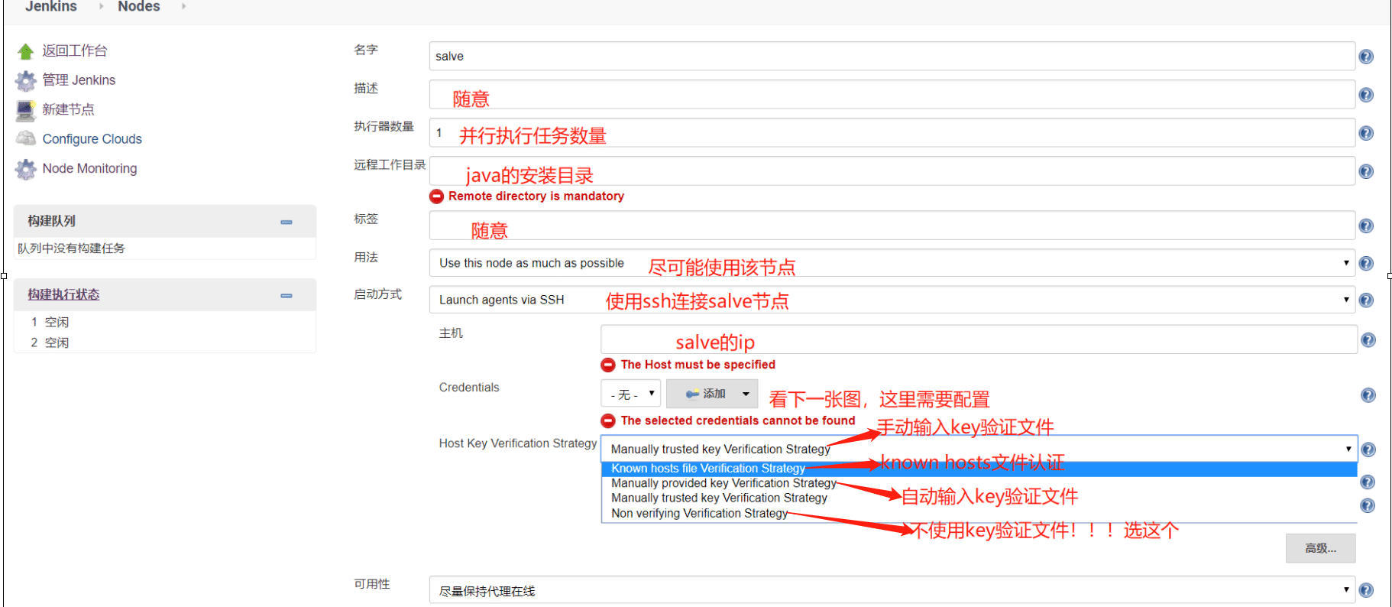Open help icon for the 用法 dropdown
Image resolution: width=1392 pixels, height=607 pixels.
[1366, 263]
